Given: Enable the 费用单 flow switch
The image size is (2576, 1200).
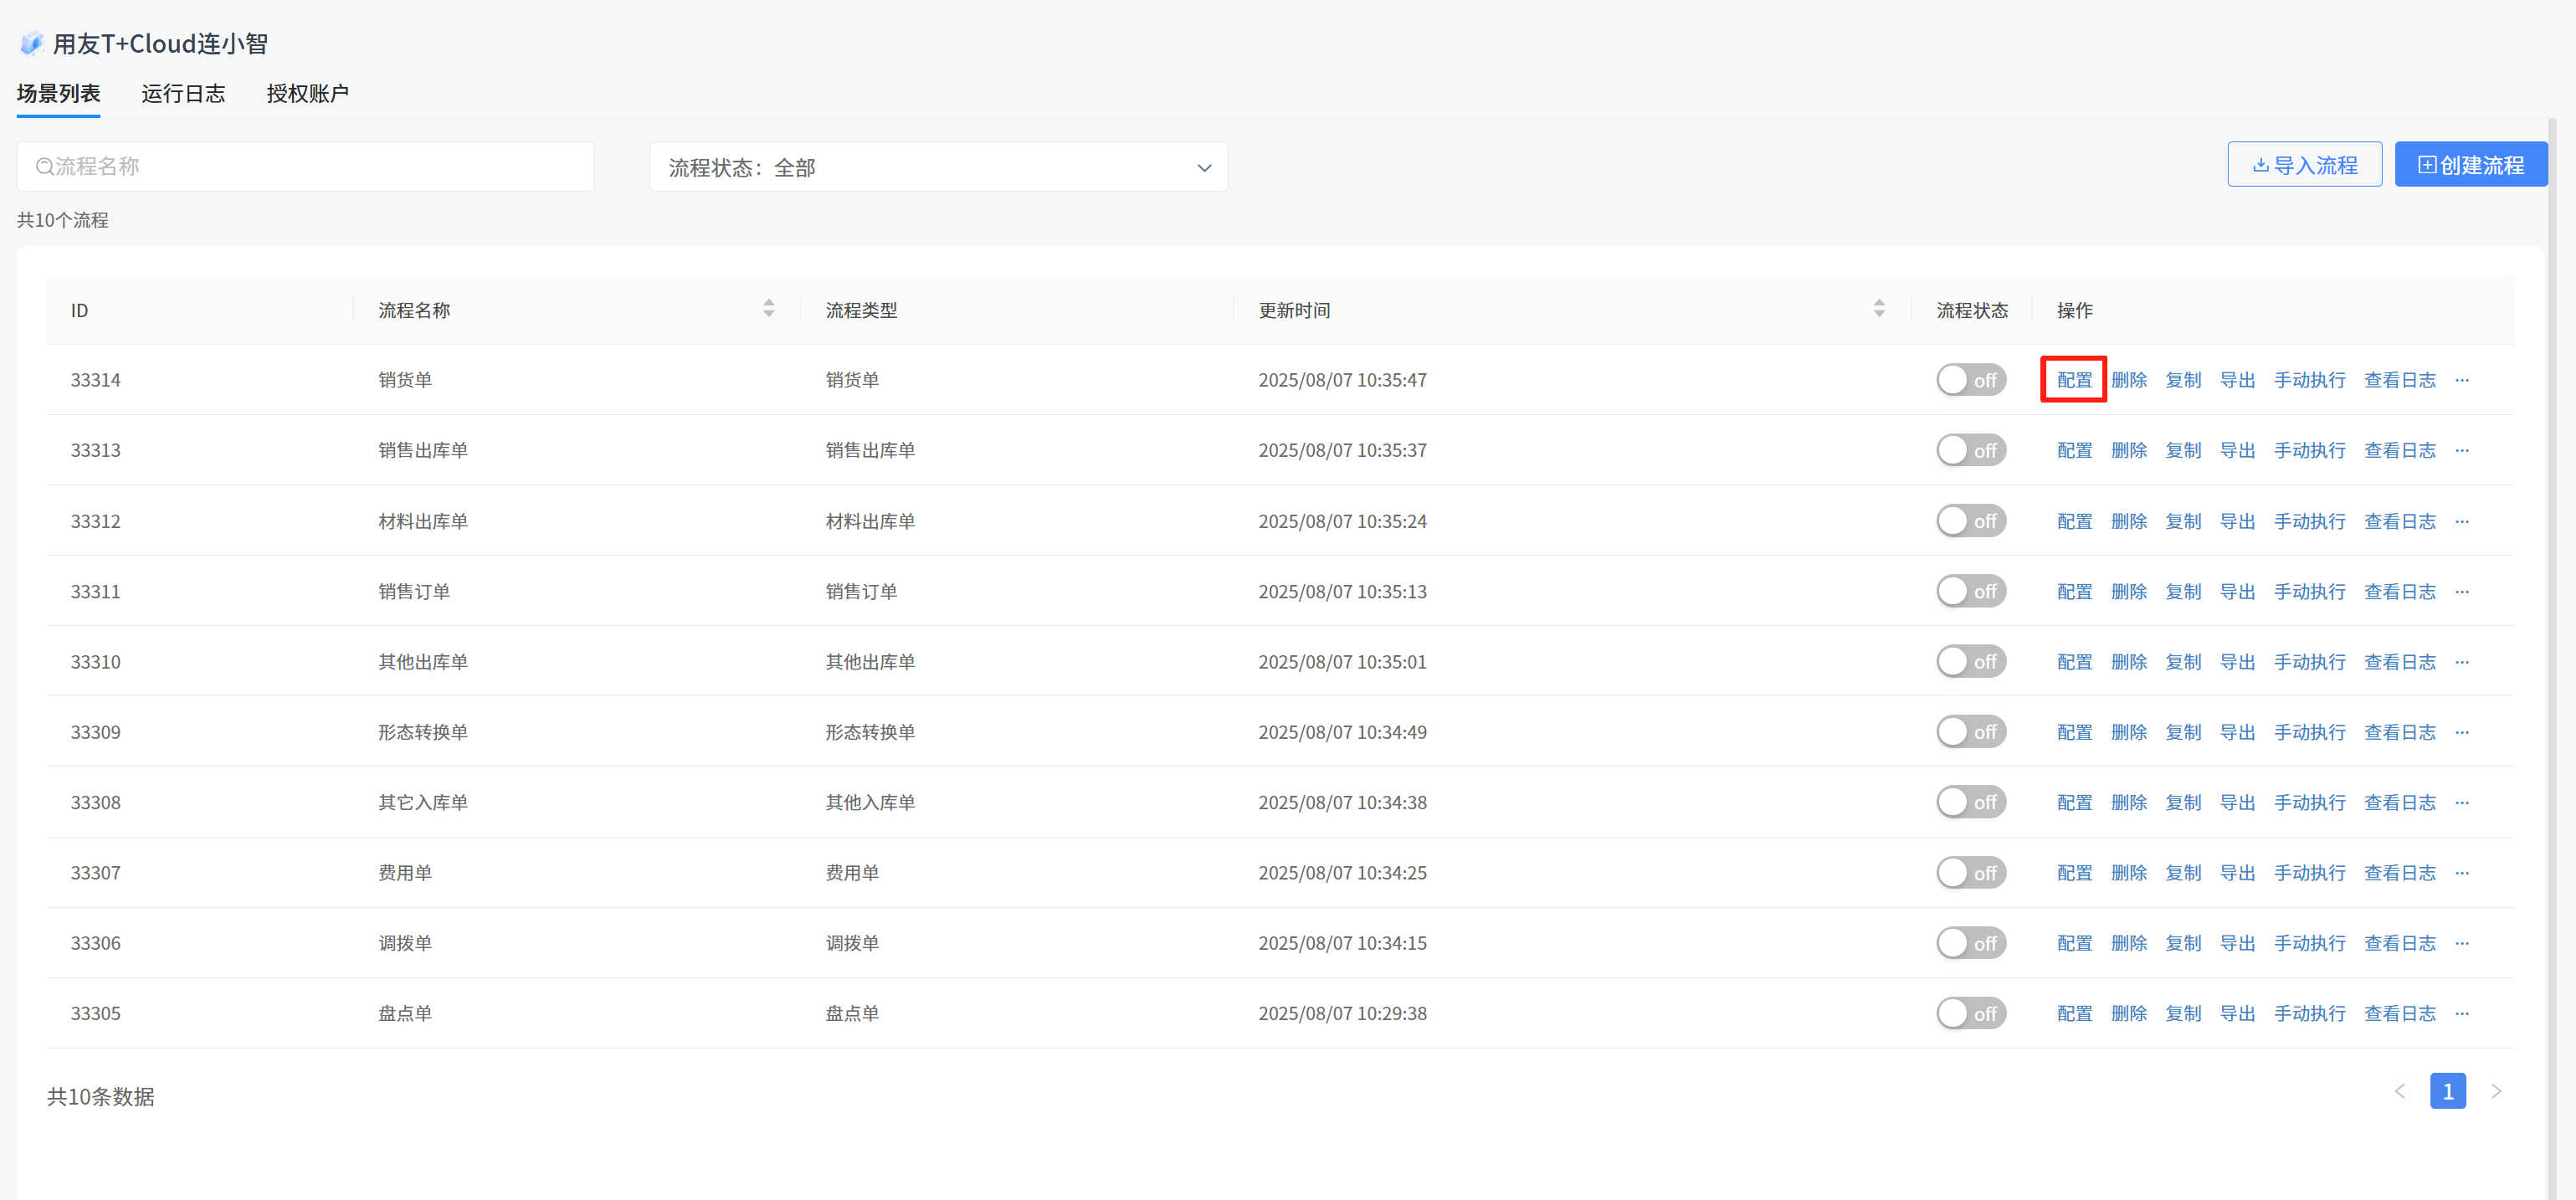Looking at the screenshot, I should (x=1971, y=873).
